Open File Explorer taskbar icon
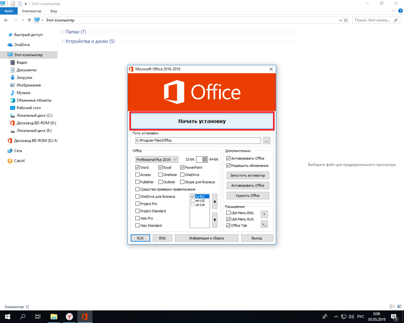 click(54, 317)
